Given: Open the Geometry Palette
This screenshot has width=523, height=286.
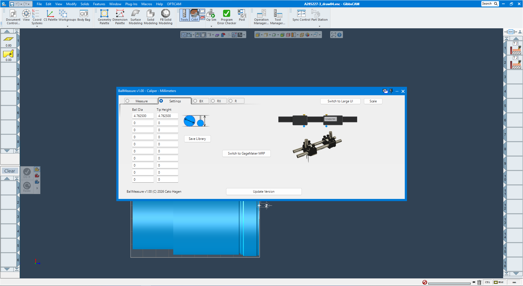Looking at the screenshot, I should tap(104, 17).
